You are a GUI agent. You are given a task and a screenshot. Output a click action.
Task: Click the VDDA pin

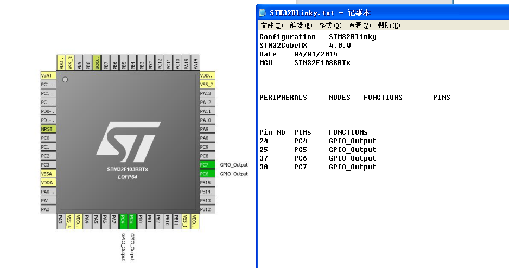(x=48, y=183)
